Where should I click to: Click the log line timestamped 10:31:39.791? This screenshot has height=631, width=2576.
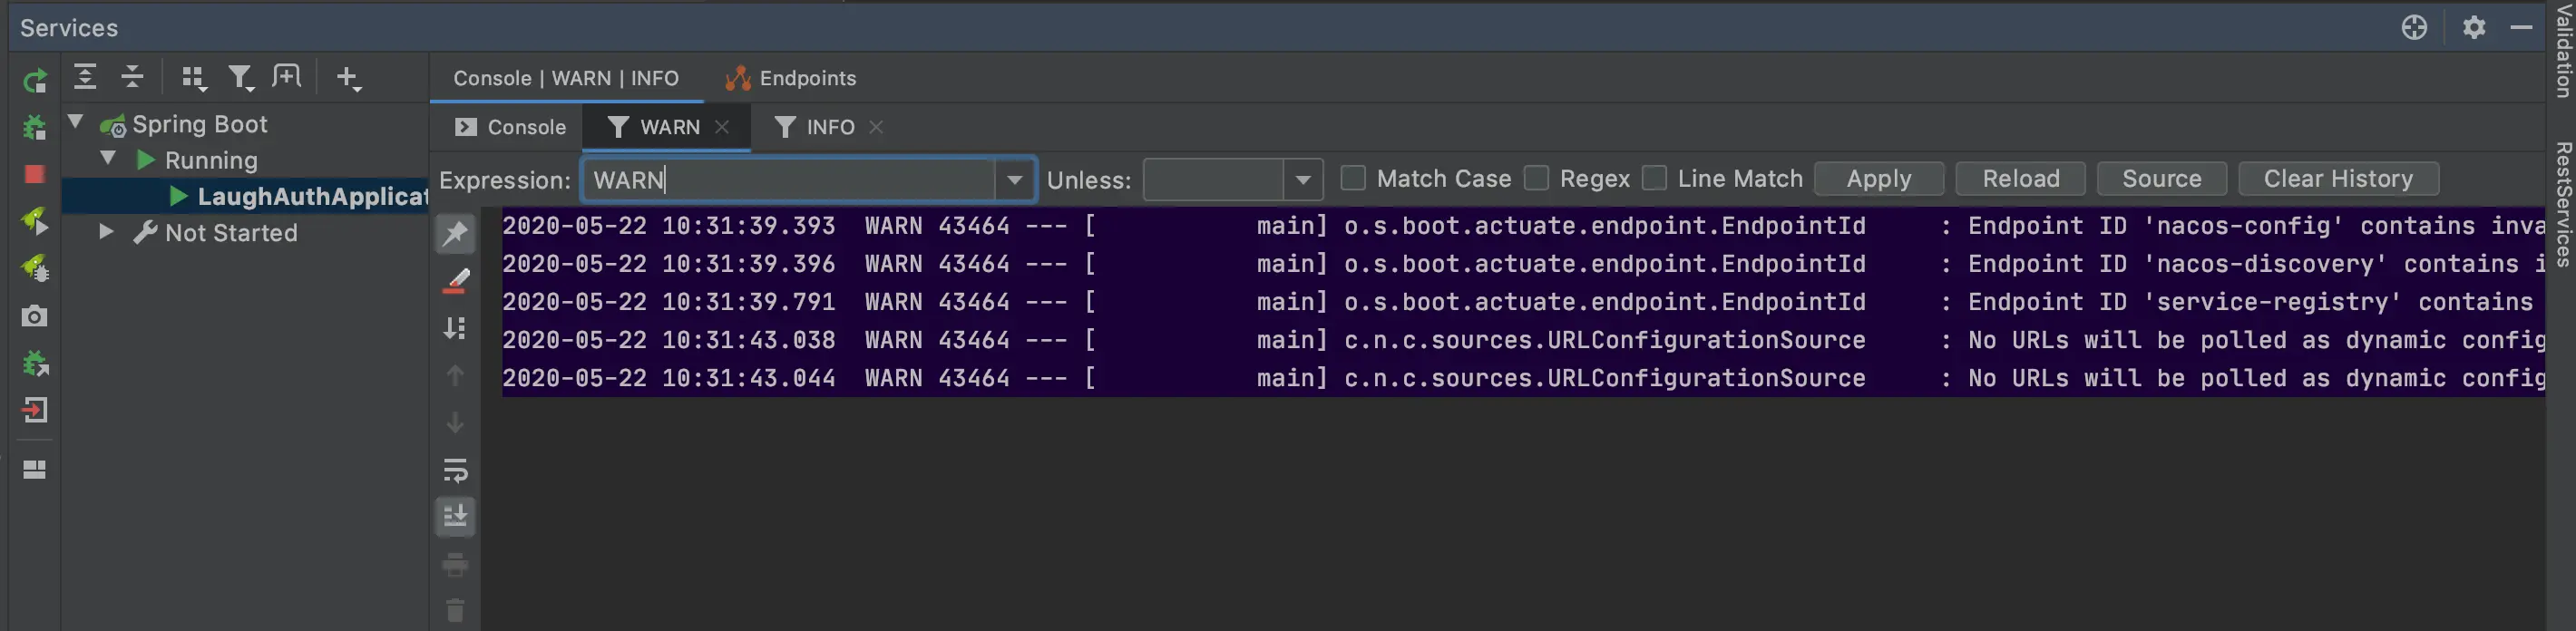tap(1523, 302)
